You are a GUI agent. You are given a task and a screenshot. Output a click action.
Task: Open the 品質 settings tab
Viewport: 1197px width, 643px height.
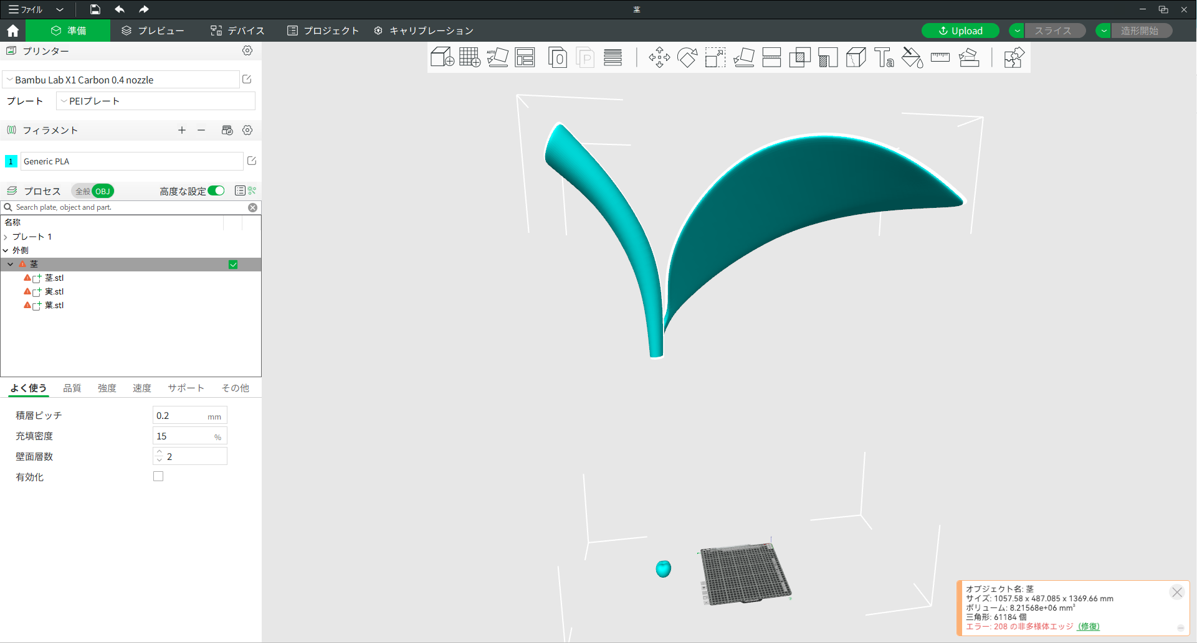tap(72, 388)
